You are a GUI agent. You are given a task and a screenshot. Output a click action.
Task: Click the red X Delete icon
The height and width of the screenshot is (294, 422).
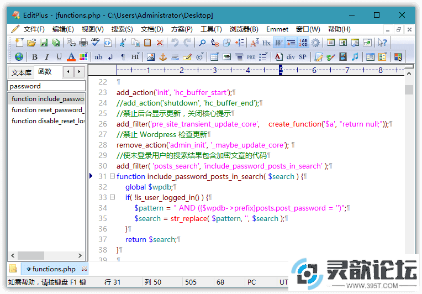tap(160, 43)
